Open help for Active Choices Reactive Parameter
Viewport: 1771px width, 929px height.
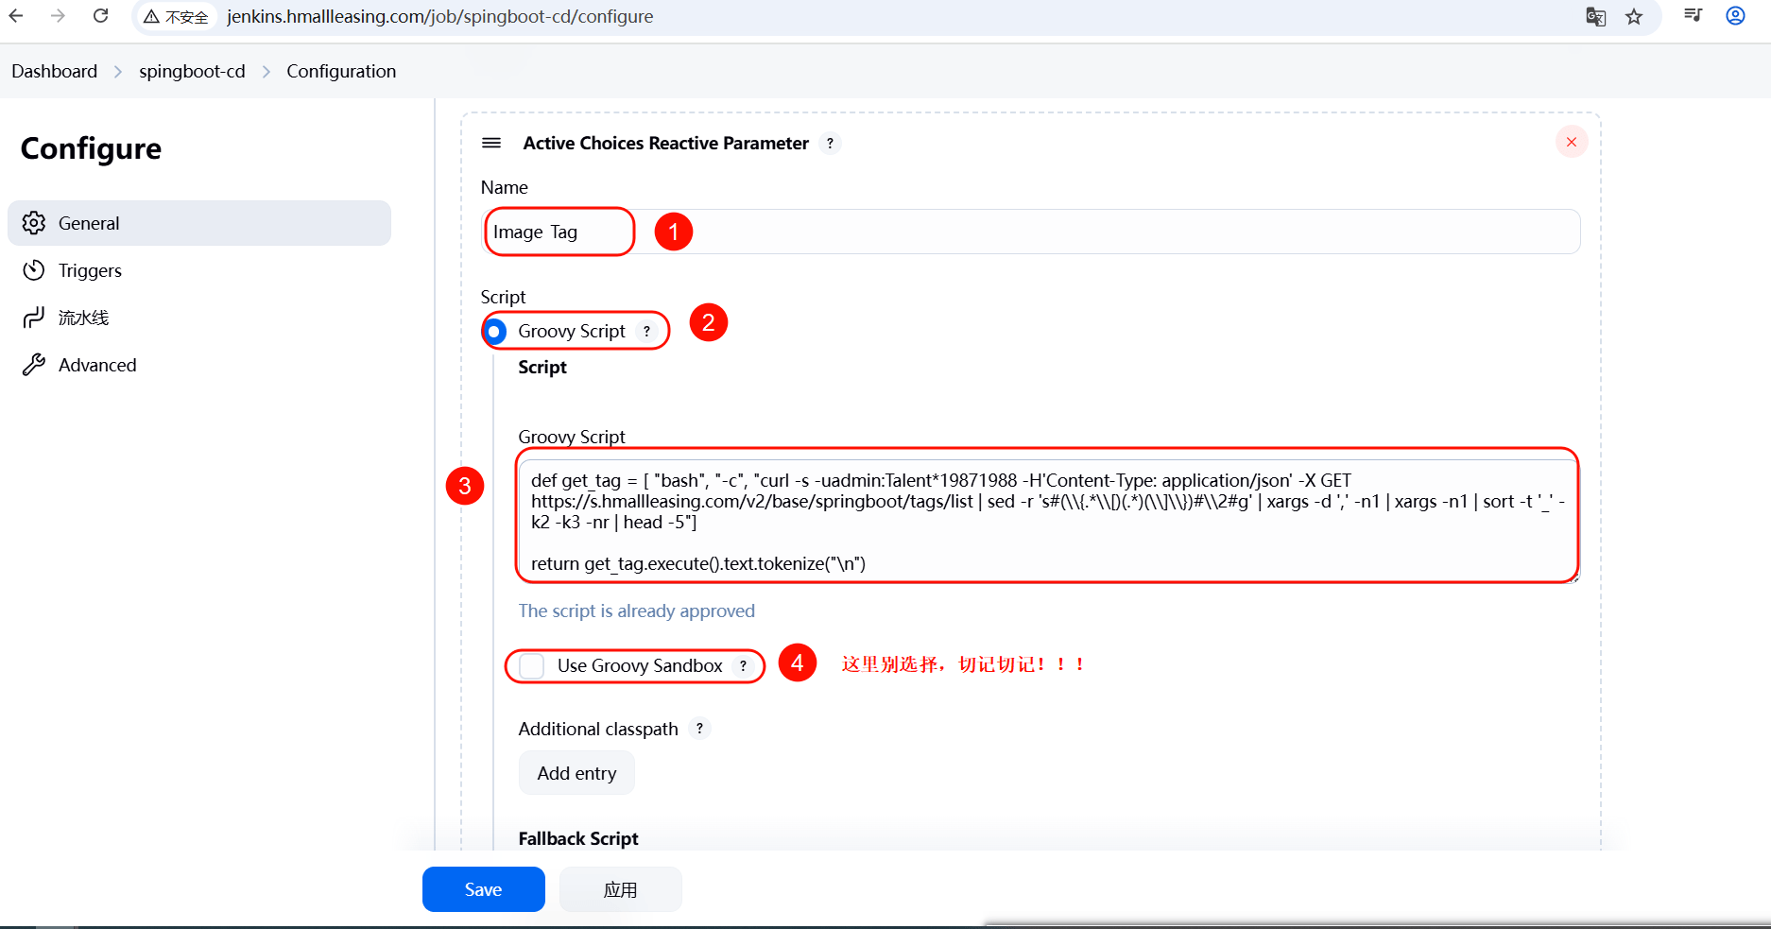pos(830,143)
